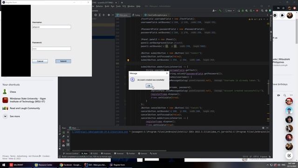The width and height of the screenshot is (298, 168).
Task: Hide the project panel with minus icon
Action: point(113,15)
